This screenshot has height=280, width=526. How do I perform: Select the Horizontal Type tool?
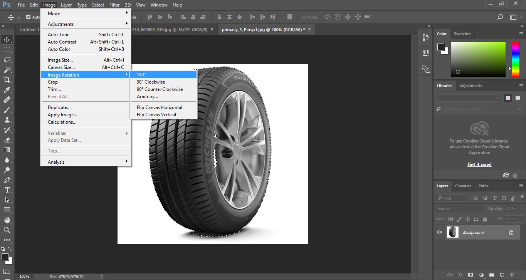click(7, 190)
